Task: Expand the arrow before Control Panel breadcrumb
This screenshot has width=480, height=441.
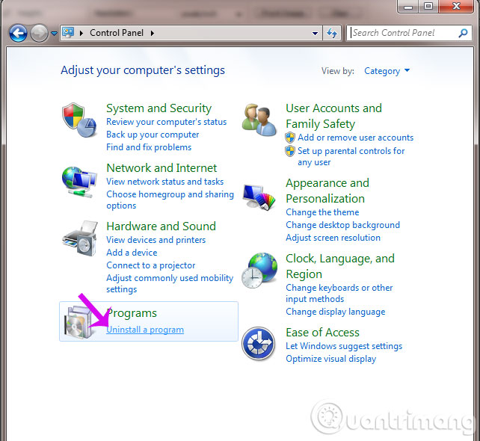Action: [x=81, y=33]
